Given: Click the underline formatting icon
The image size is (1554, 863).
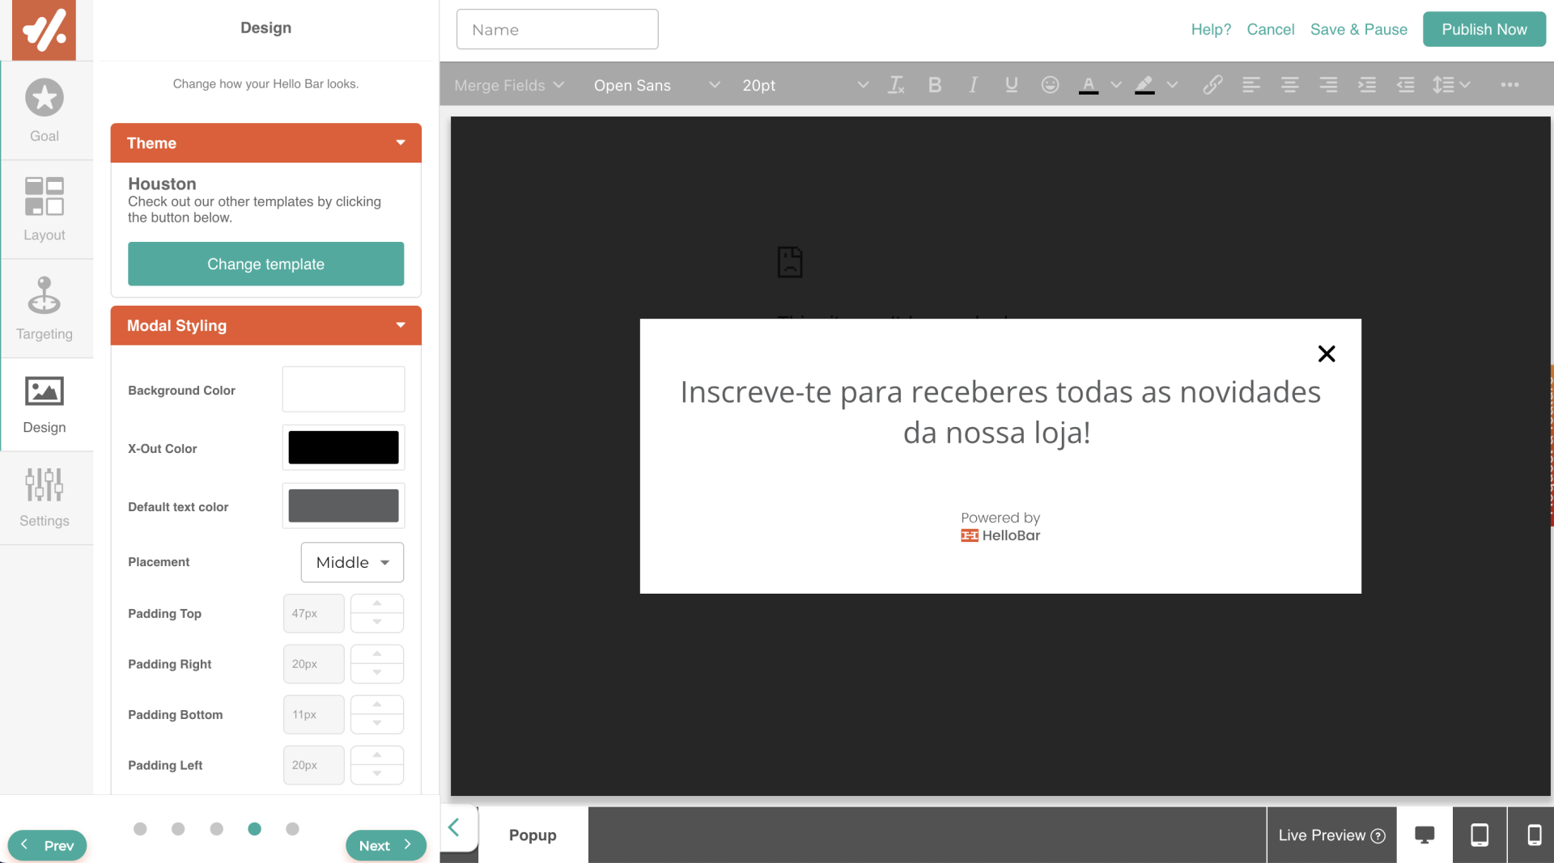Looking at the screenshot, I should pyautogui.click(x=1011, y=85).
